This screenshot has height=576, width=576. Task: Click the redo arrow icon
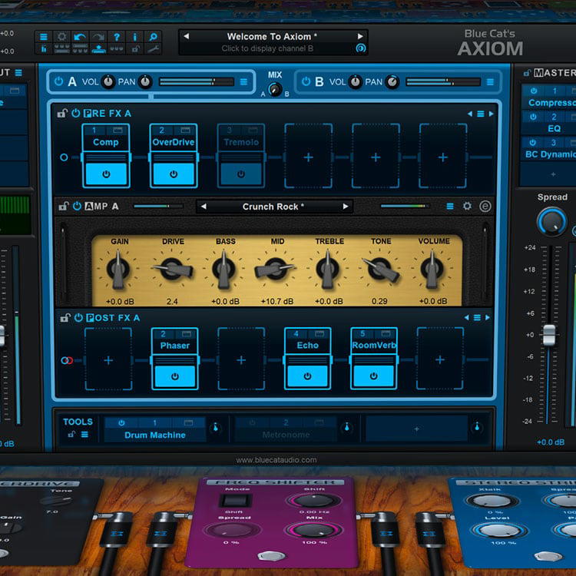coord(98,37)
